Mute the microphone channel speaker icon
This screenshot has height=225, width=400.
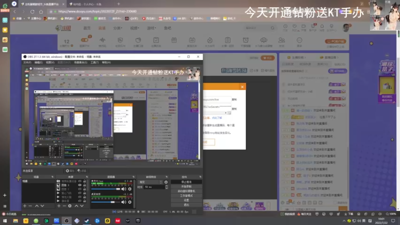[123, 189]
